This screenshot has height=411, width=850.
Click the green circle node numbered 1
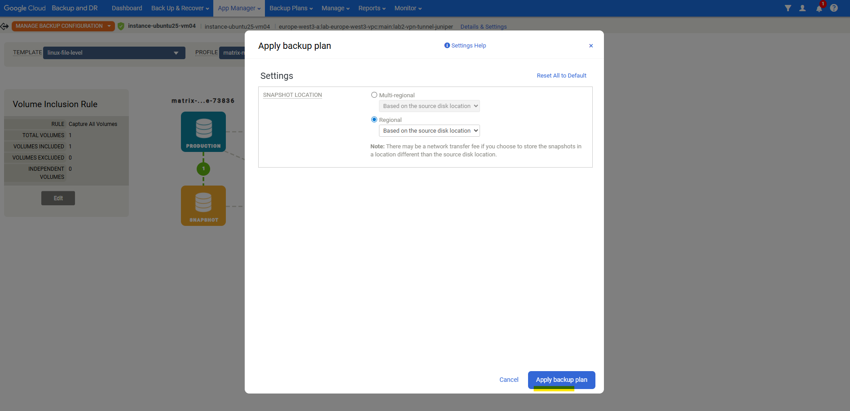pyautogui.click(x=203, y=169)
